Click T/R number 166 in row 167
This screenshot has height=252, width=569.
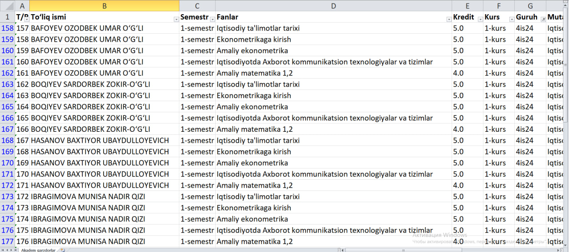pyautogui.click(x=22, y=129)
